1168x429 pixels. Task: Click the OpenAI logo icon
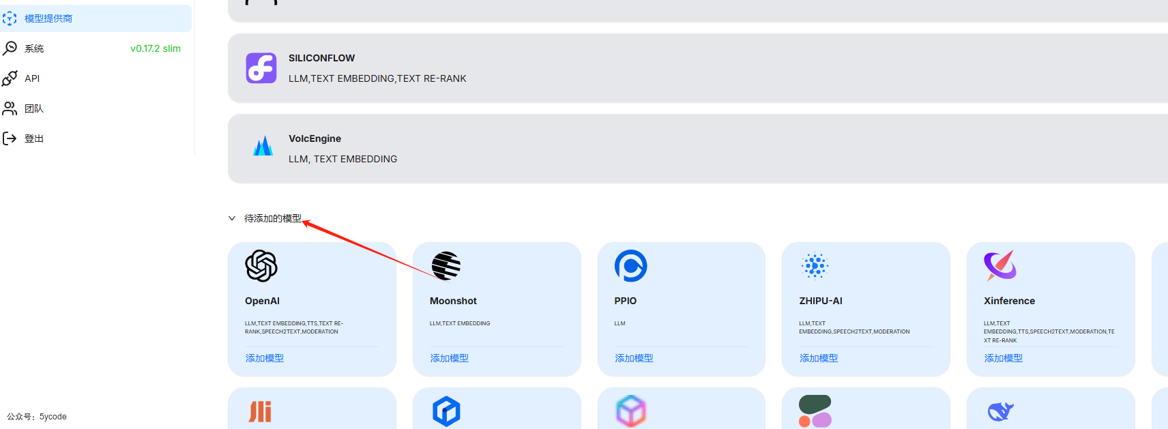pyautogui.click(x=261, y=266)
